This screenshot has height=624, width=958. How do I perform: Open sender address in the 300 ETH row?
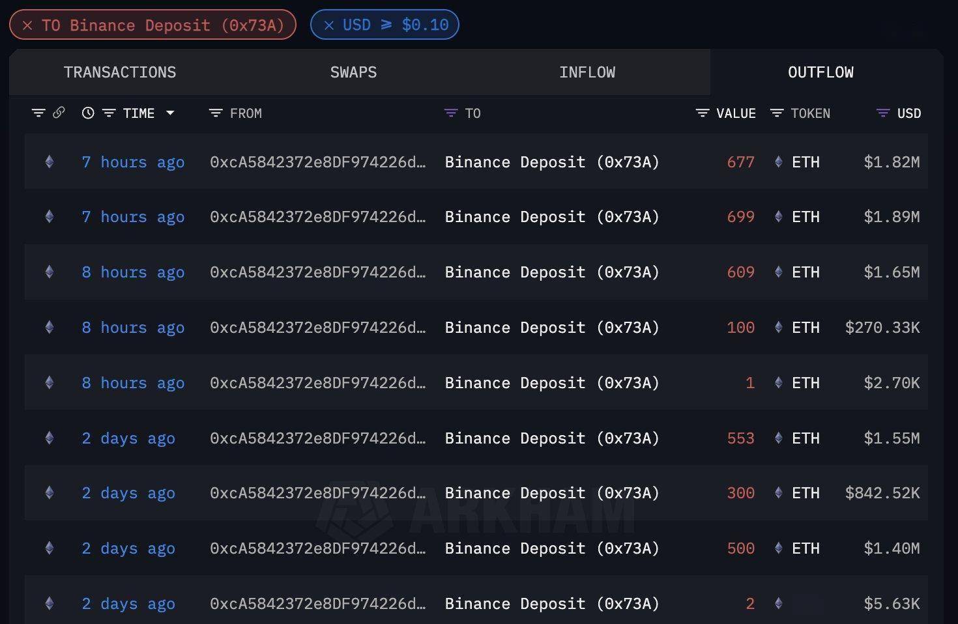click(318, 493)
